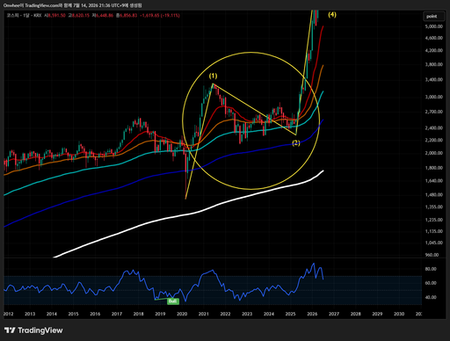Click the 2029 label on the time axis
Viewport: 450px width, 341px height.
(x=377, y=314)
